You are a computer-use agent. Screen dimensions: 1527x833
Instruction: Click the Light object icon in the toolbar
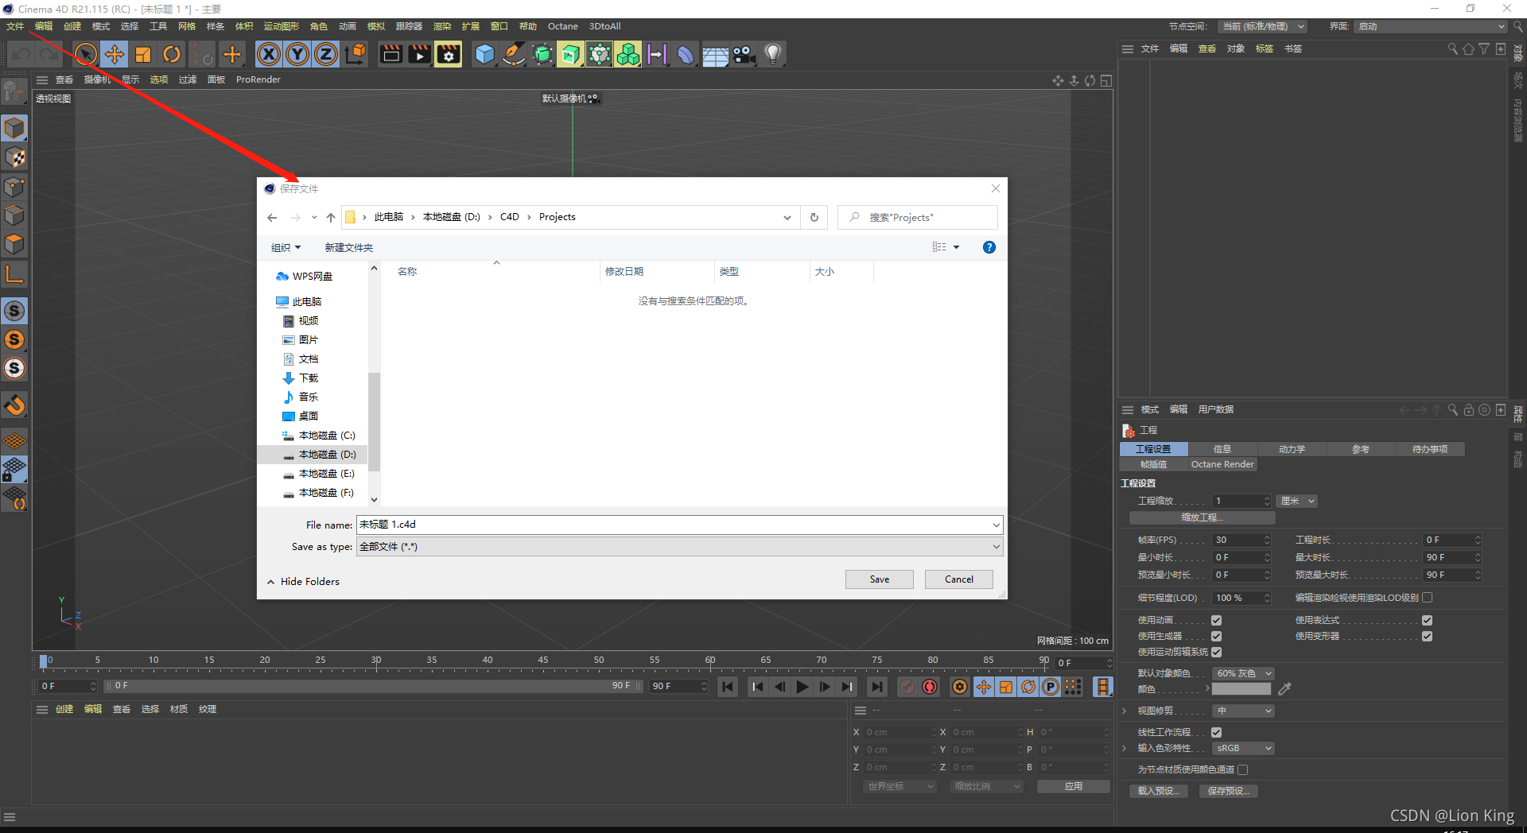[771, 54]
